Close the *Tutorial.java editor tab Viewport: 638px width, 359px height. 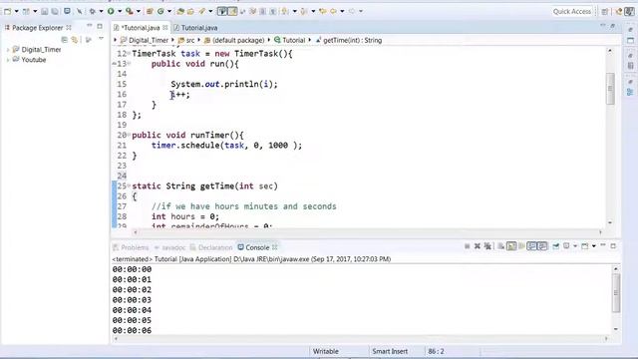coord(164,28)
